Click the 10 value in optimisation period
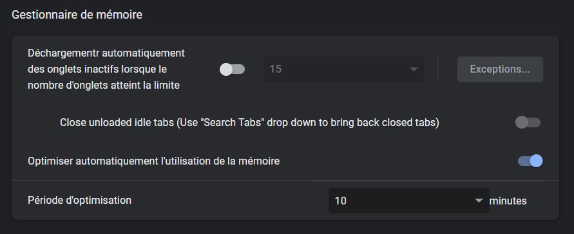This screenshot has width=574, height=234. [x=340, y=201]
